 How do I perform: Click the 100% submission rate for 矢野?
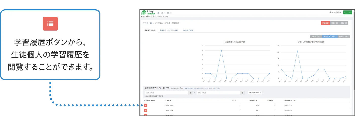(257, 105)
